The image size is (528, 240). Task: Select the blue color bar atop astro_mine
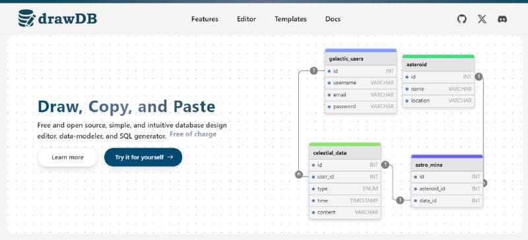pos(447,156)
